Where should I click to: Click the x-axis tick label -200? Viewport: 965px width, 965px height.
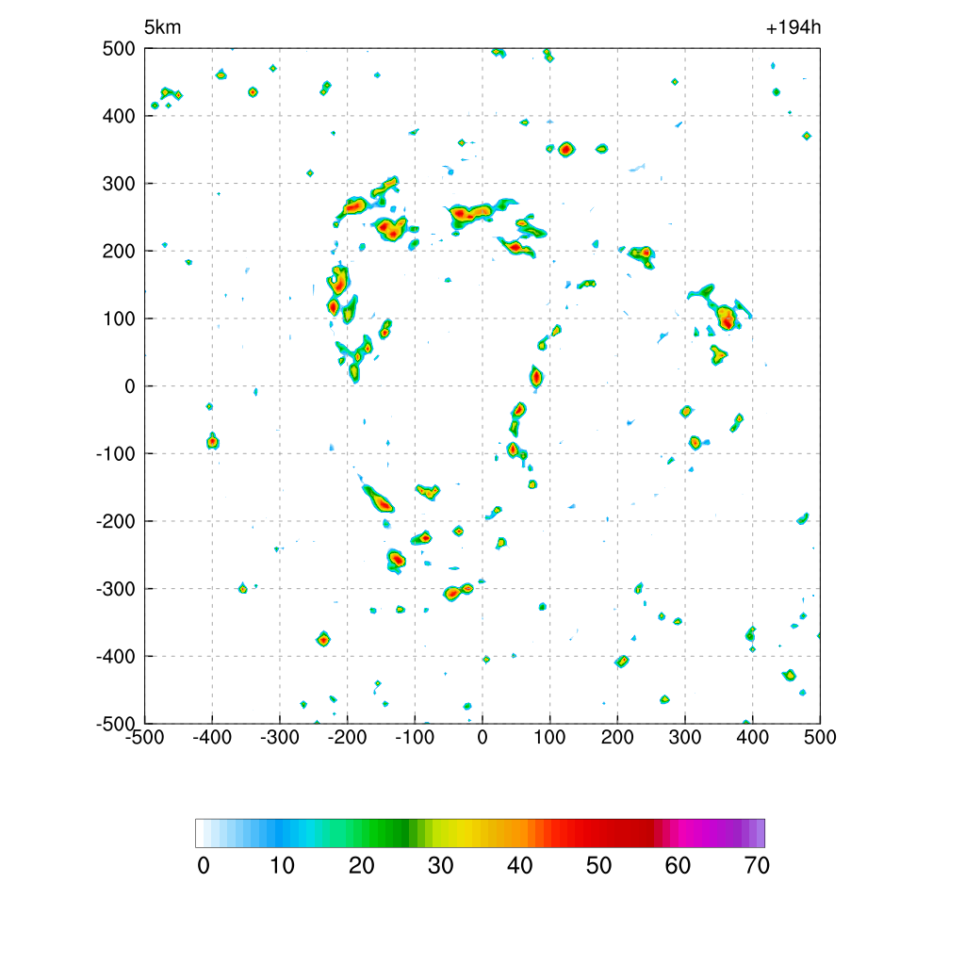347,737
